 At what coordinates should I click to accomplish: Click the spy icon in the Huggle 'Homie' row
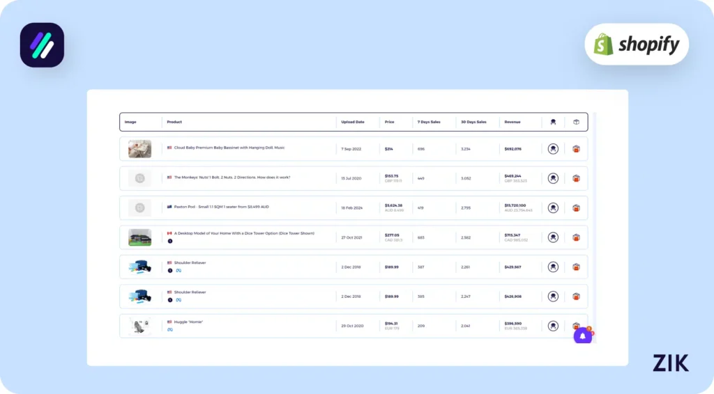[553, 326]
